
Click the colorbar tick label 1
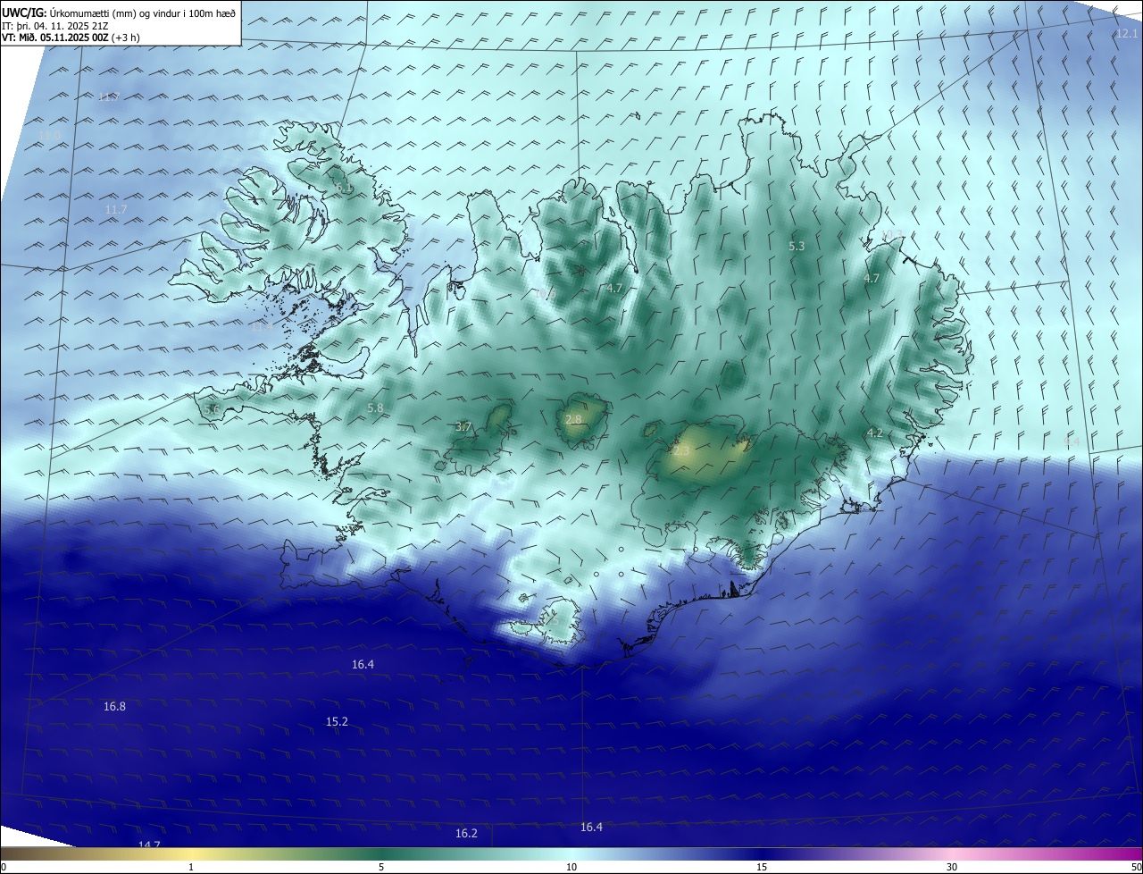(x=191, y=868)
